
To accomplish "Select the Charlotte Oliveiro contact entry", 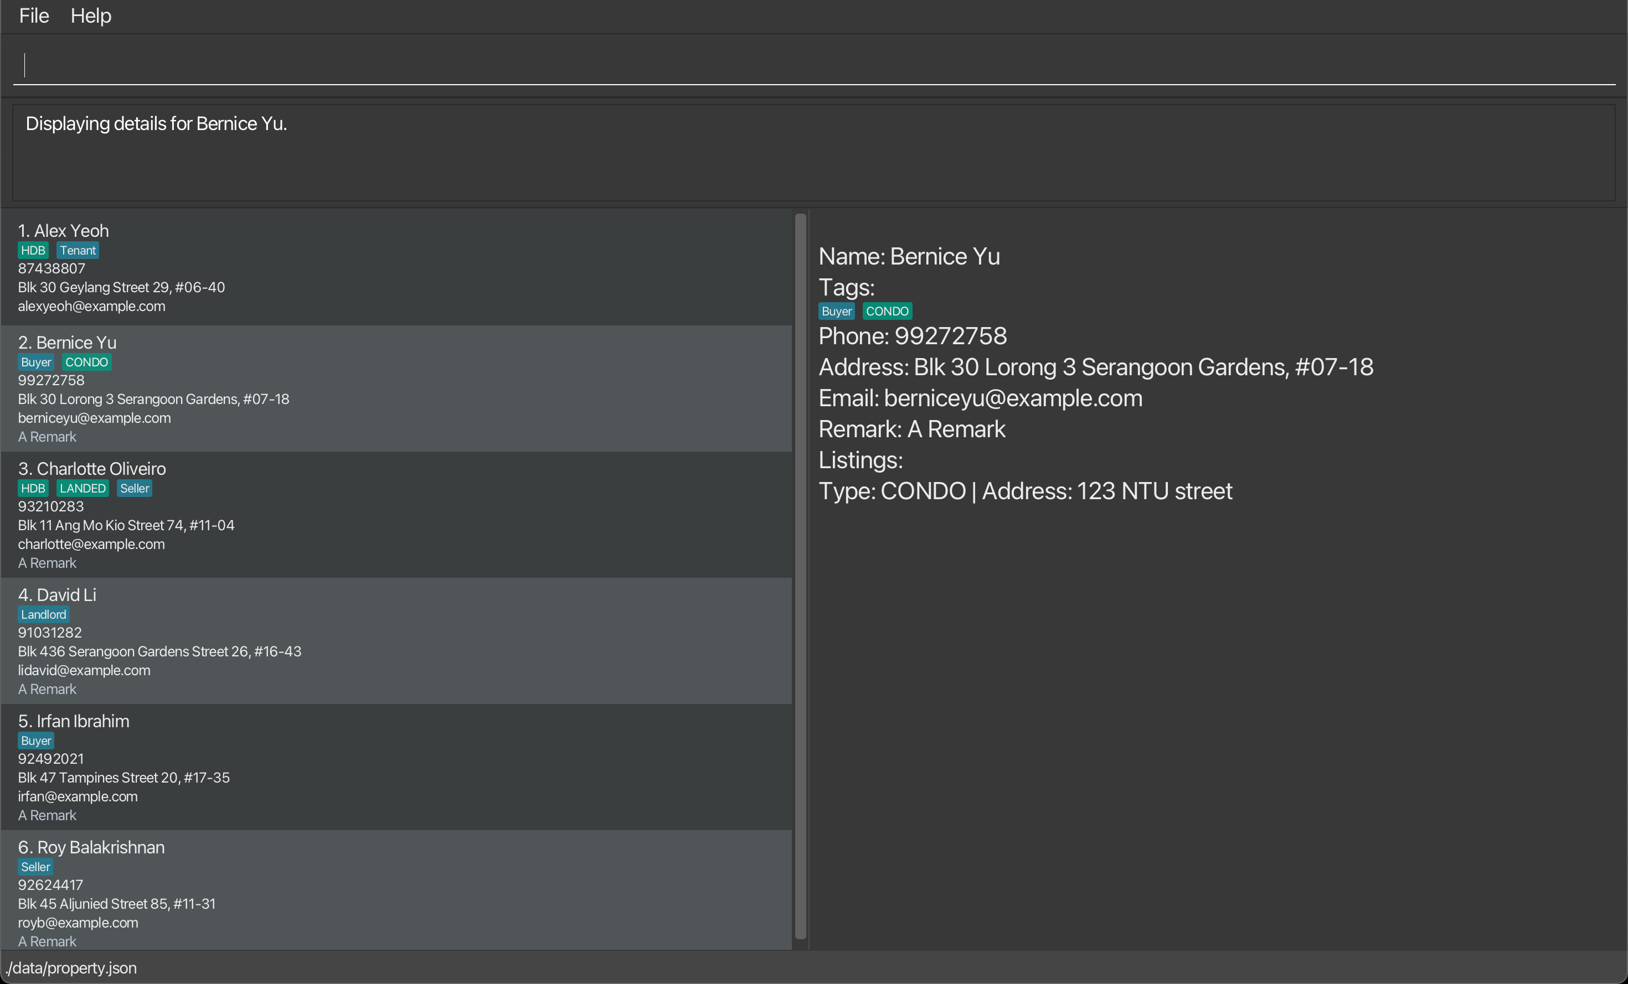I will pyautogui.click(x=396, y=515).
